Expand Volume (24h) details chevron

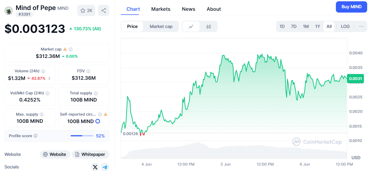point(49,78)
